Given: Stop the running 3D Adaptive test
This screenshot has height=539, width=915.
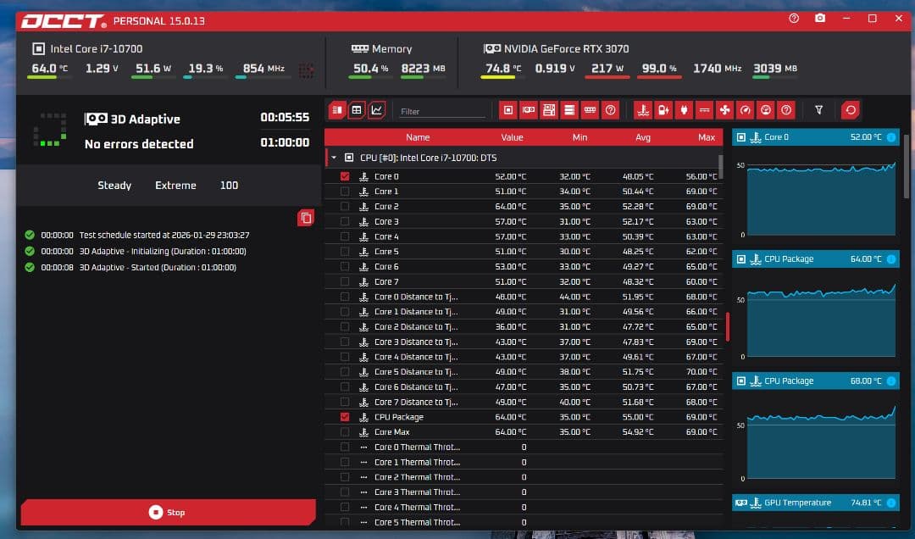Looking at the screenshot, I should 168,512.
